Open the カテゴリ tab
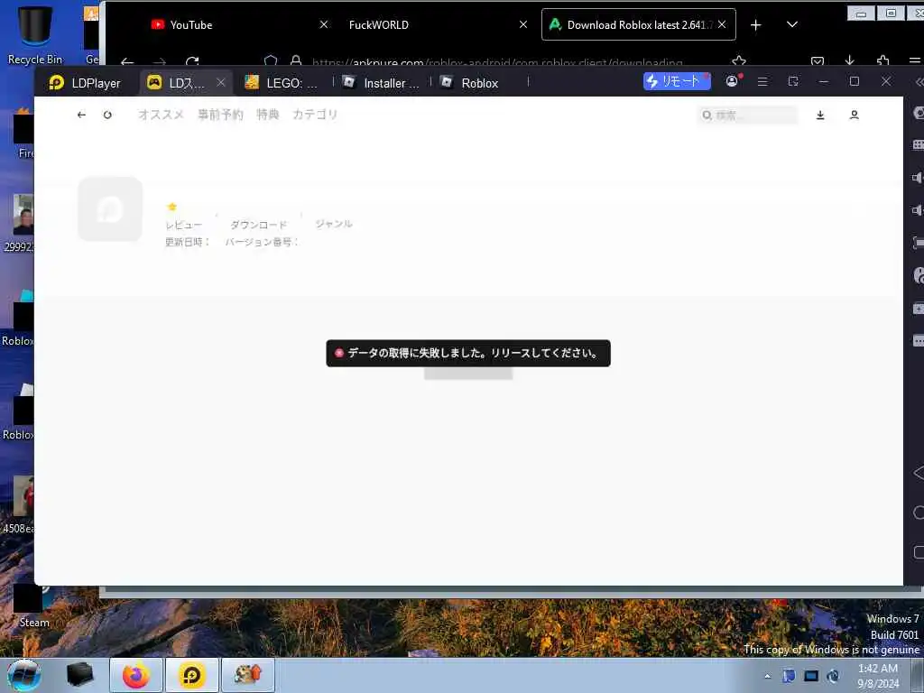 click(315, 115)
